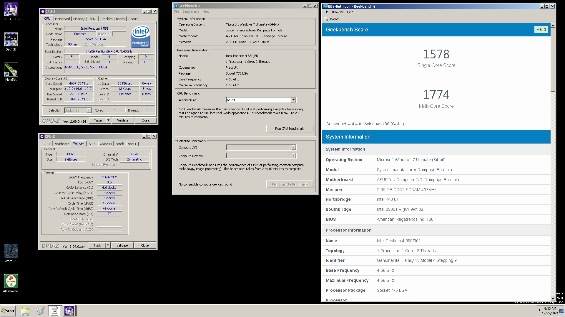
Task: Open Browser menu in GB4-Both window
Action: [x=338, y=12]
